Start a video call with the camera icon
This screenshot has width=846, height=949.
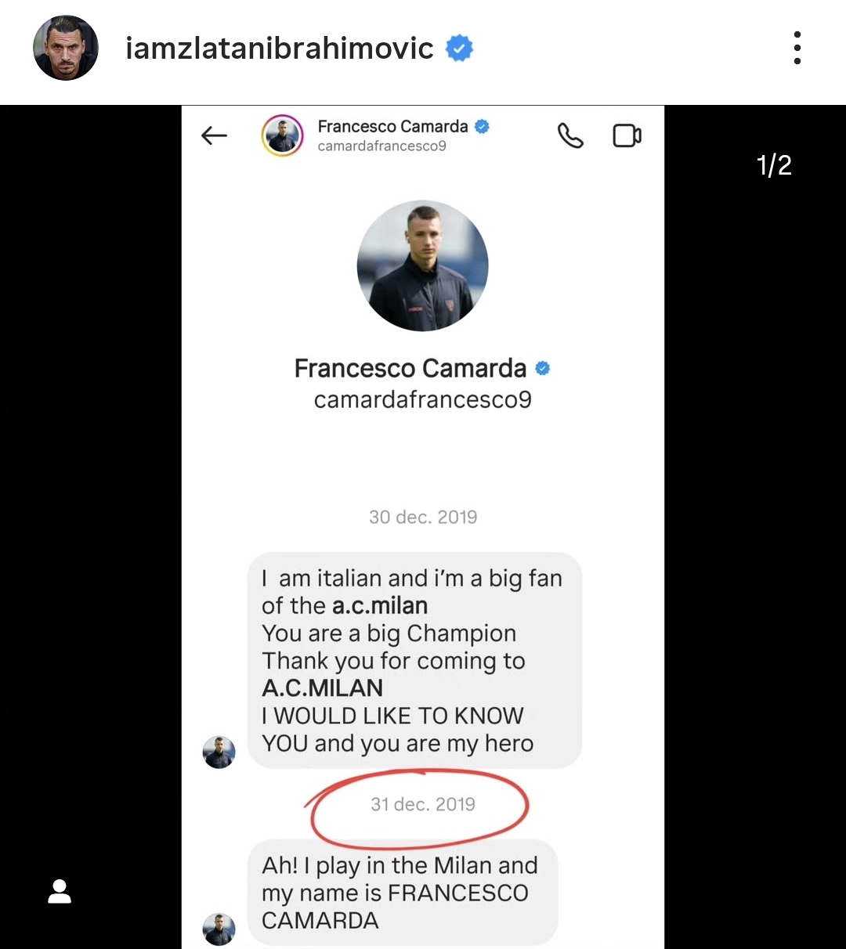tap(627, 136)
